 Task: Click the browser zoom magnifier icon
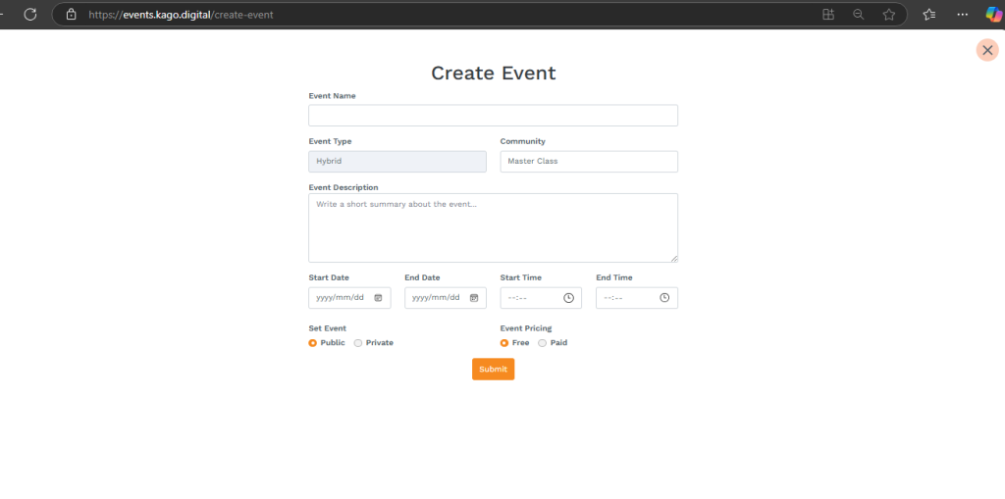point(859,15)
